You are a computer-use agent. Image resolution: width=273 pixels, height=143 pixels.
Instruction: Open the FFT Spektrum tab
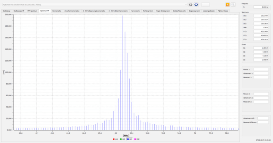[x=32, y=11]
